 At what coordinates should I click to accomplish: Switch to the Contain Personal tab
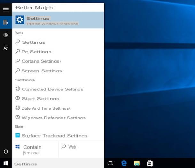(35, 150)
